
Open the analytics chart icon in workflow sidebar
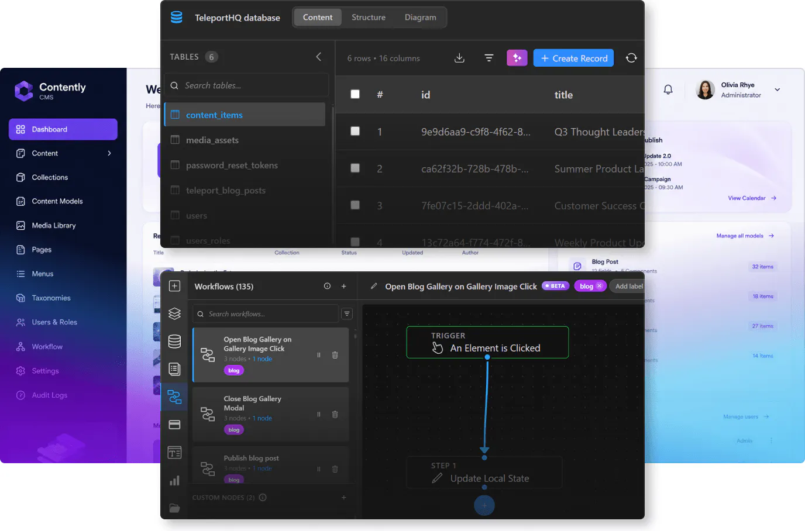[174, 481]
